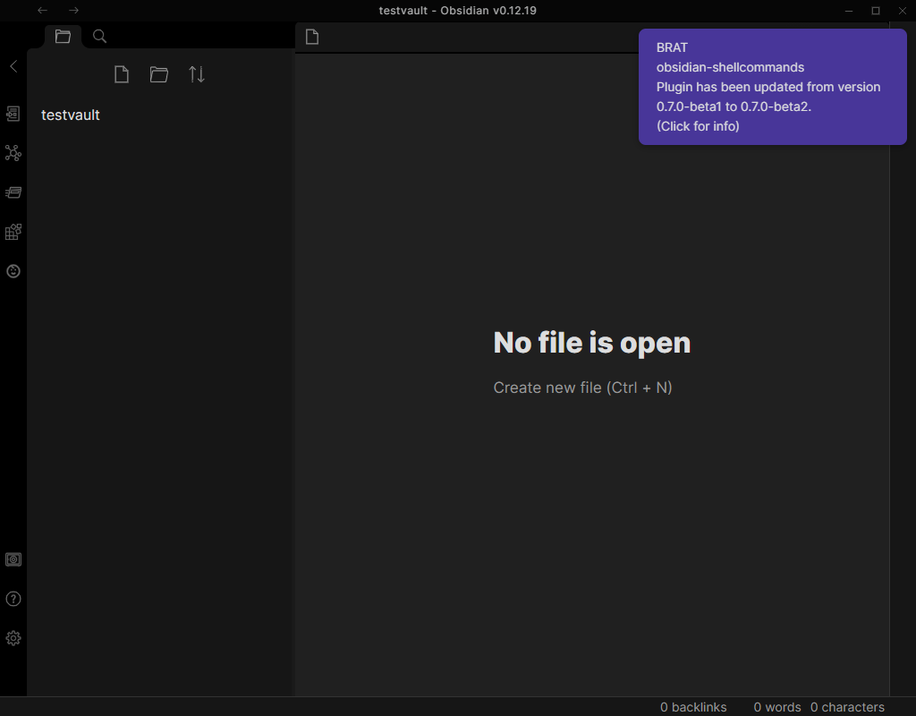The image size is (916, 716).
Task: Open the command palette ribbon icon
Action: [13, 192]
